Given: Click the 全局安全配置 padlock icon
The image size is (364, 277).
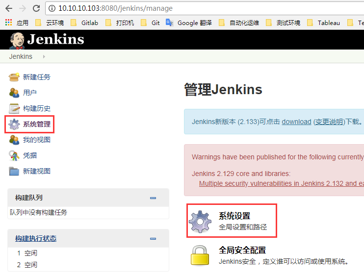Looking at the screenshot, I should [x=200, y=255].
